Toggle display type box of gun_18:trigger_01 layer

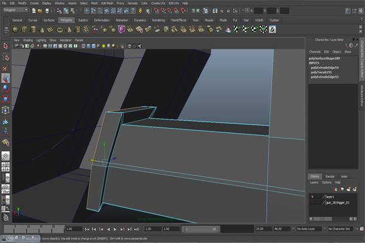(x=318, y=202)
